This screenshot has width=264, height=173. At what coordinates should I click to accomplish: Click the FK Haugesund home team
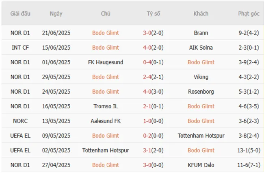[106, 62]
